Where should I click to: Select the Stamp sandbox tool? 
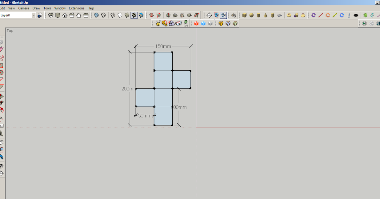point(175,15)
